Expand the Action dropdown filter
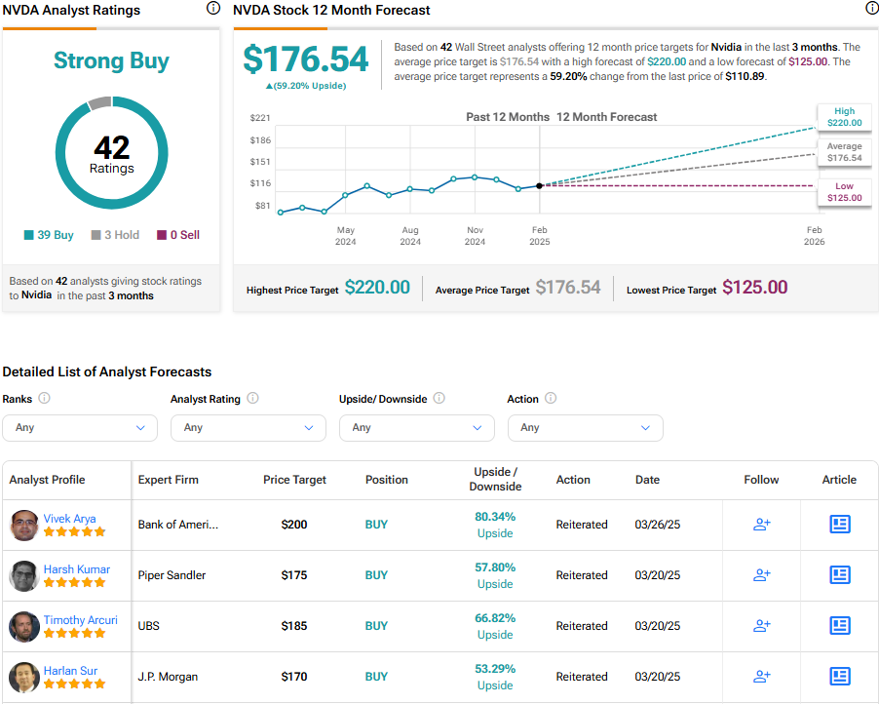The width and height of the screenshot is (879, 704). point(585,427)
